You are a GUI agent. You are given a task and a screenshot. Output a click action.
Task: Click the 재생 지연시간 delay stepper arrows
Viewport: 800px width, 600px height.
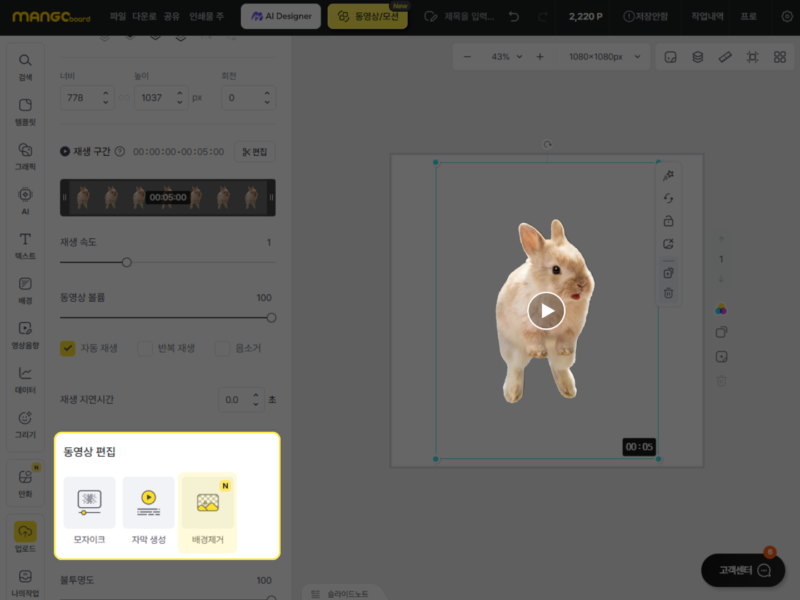tap(256, 399)
